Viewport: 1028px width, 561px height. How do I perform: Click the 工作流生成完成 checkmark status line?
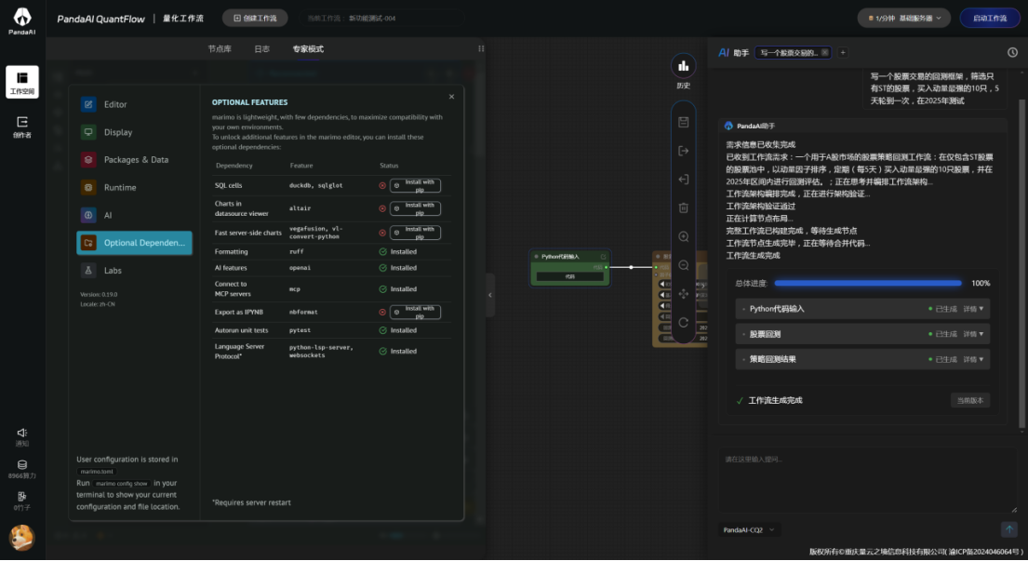[x=769, y=400]
